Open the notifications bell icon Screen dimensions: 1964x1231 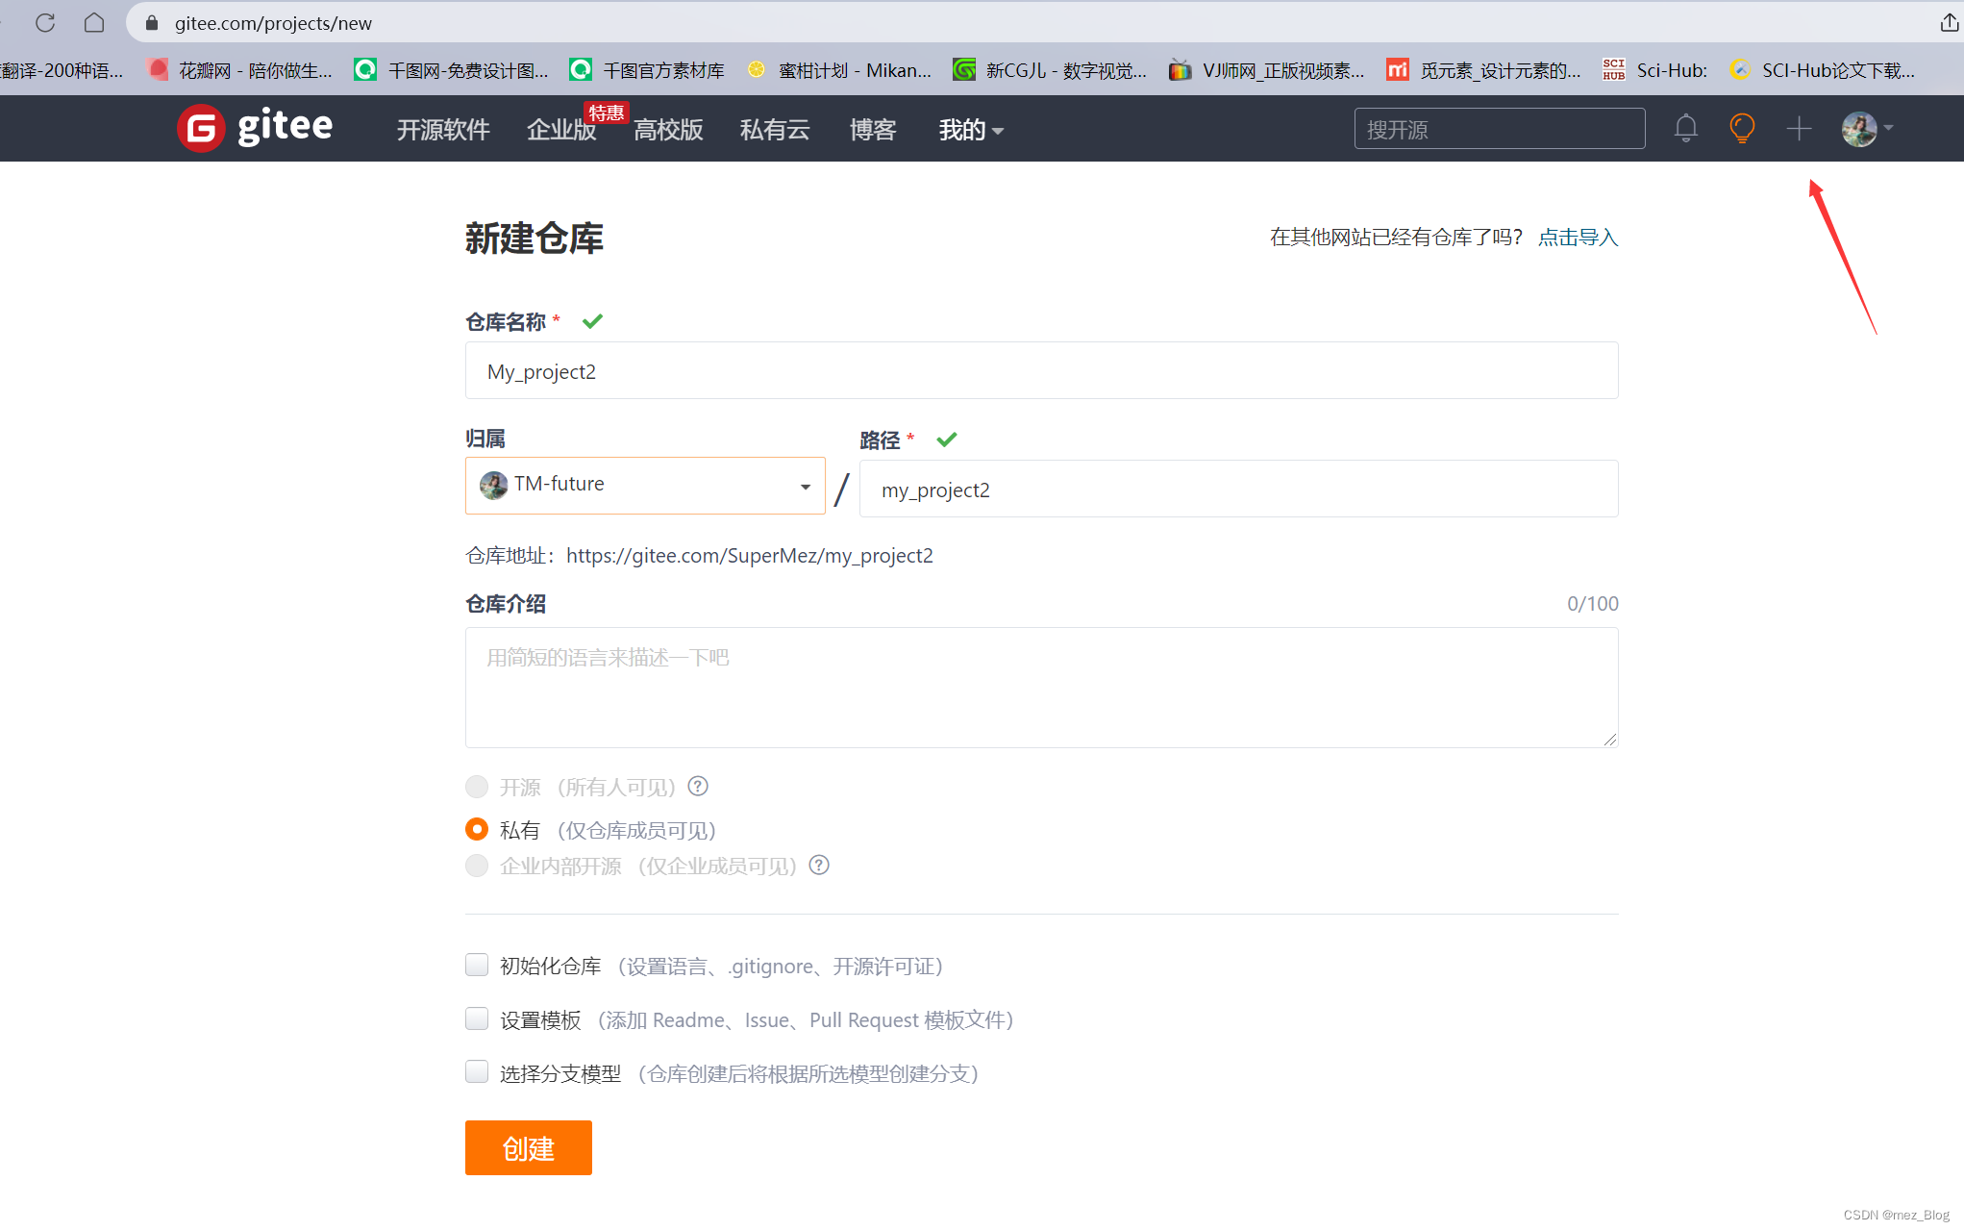click(1685, 128)
